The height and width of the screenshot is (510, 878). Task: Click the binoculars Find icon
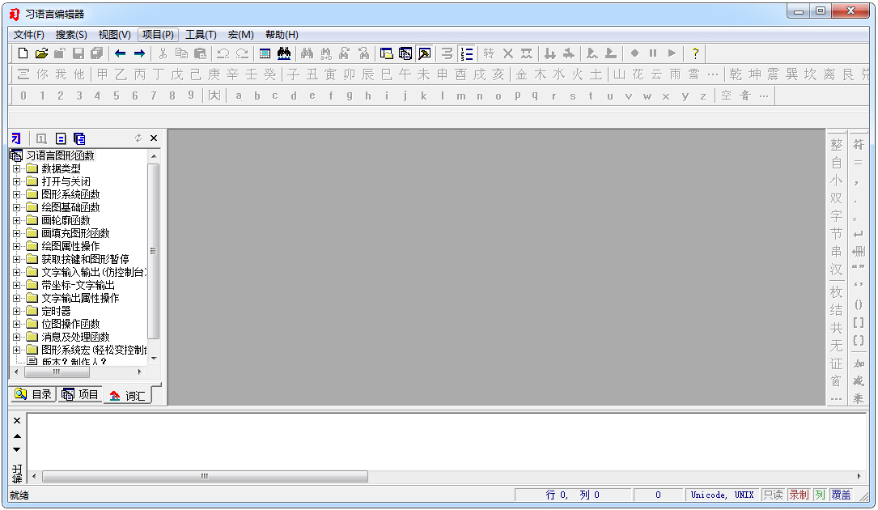307,53
